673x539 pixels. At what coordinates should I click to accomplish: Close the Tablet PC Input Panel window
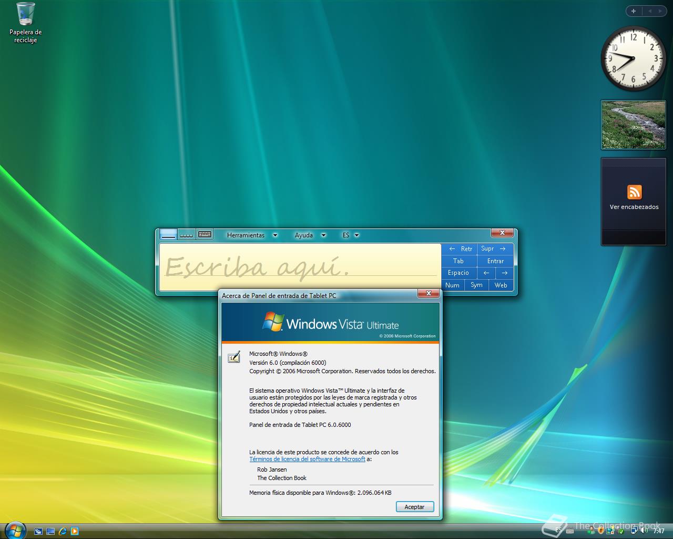click(502, 233)
